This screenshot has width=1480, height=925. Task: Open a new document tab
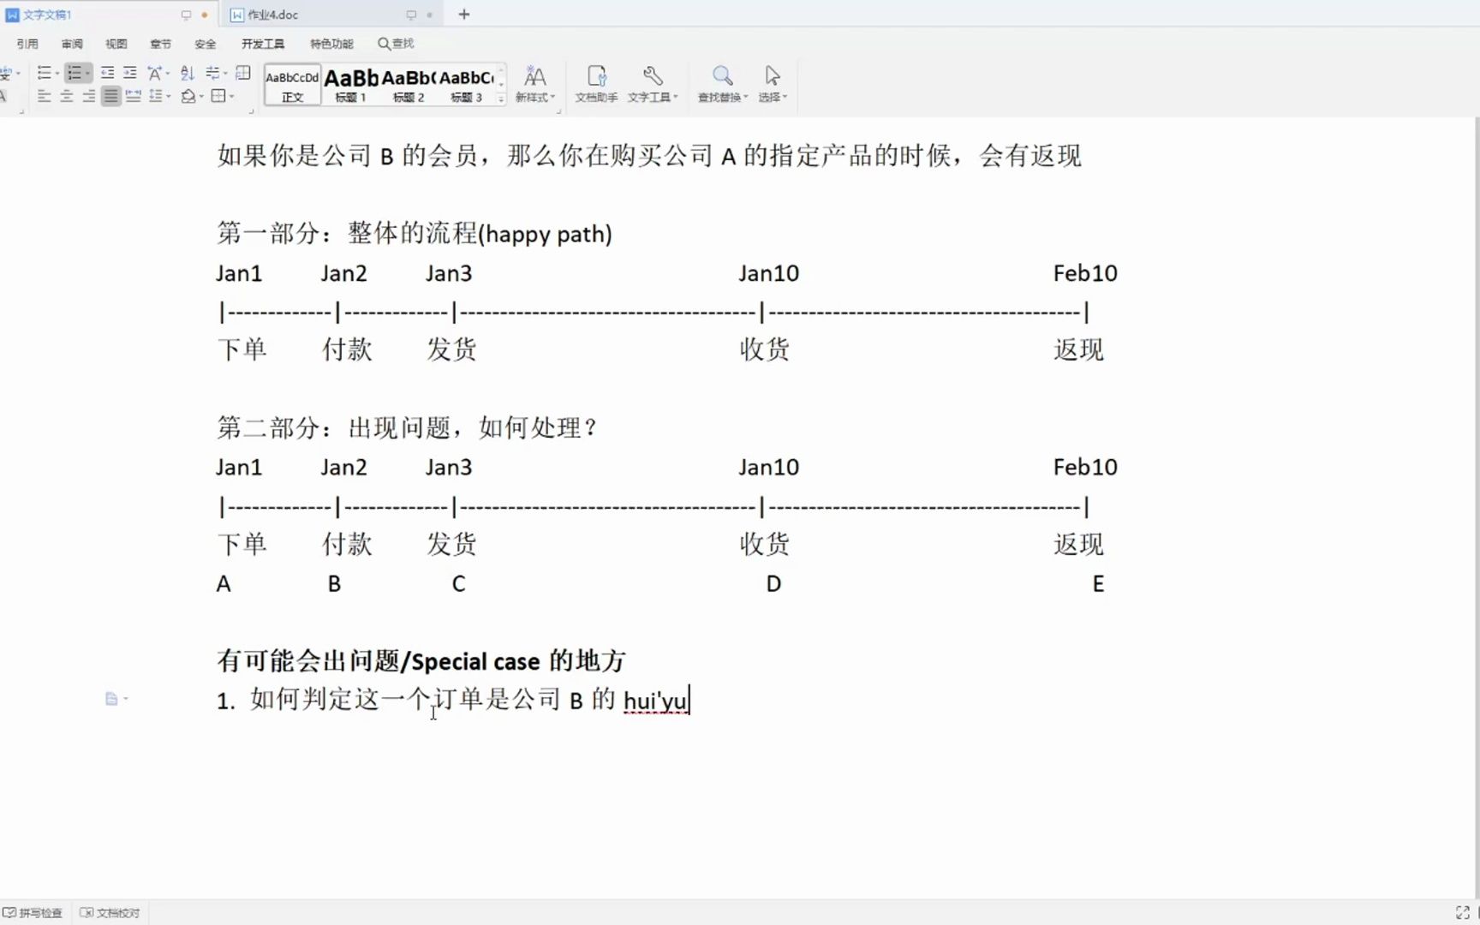[464, 15]
